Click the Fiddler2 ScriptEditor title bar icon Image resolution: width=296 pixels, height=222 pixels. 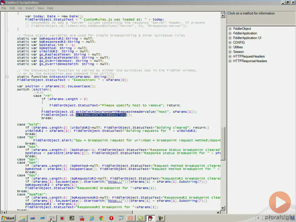click(3, 2)
